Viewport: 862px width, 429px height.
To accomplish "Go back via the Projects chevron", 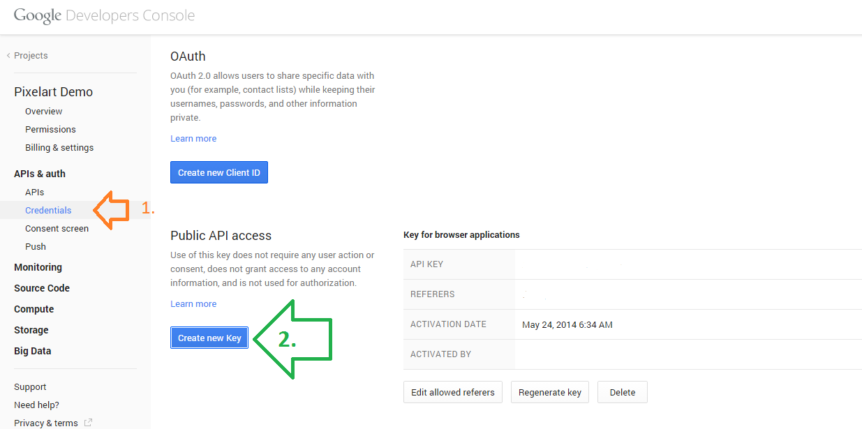I will pos(8,55).
